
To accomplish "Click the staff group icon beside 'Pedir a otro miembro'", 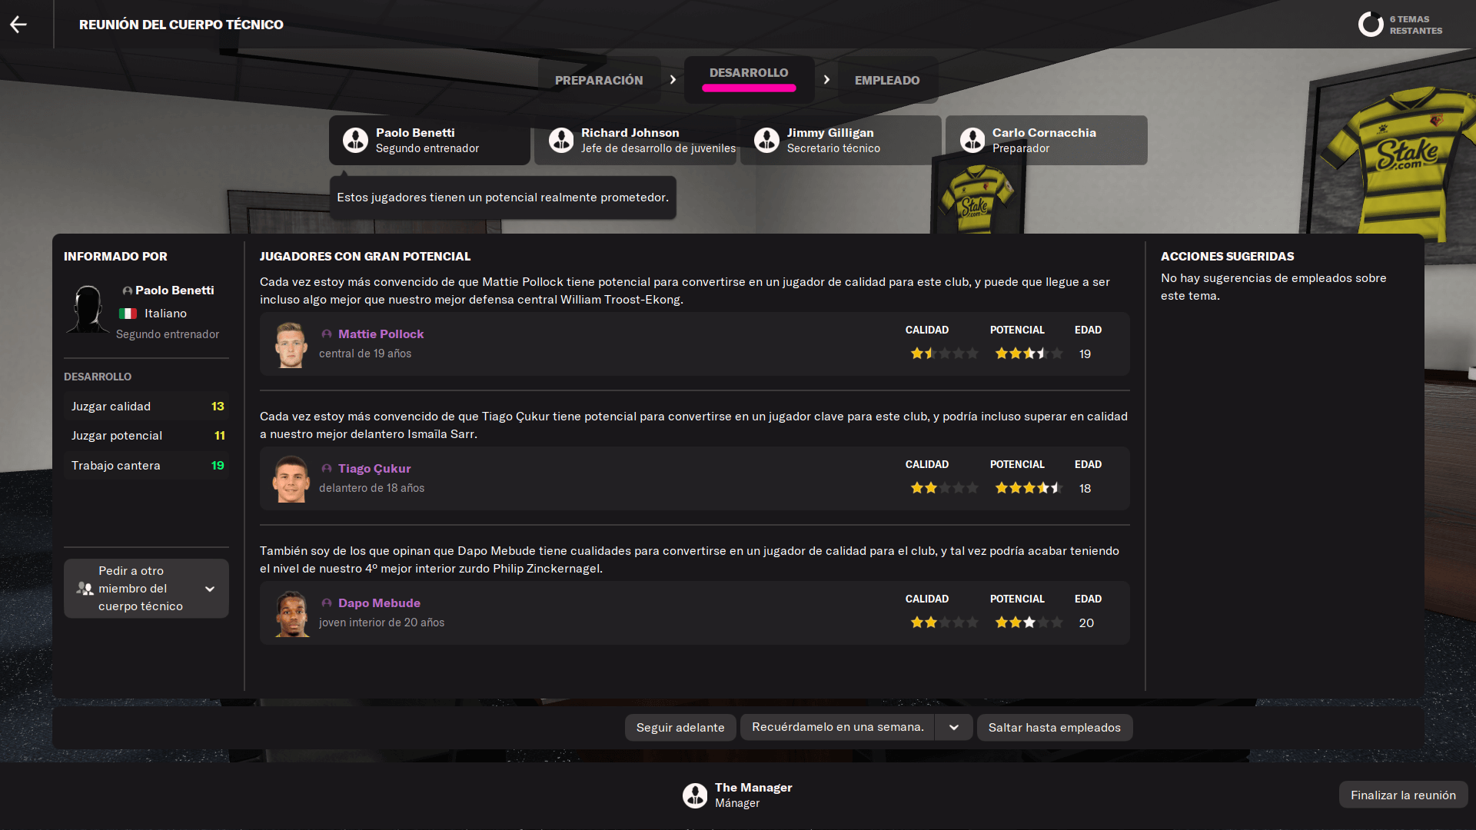I will (x=85, y=589).
